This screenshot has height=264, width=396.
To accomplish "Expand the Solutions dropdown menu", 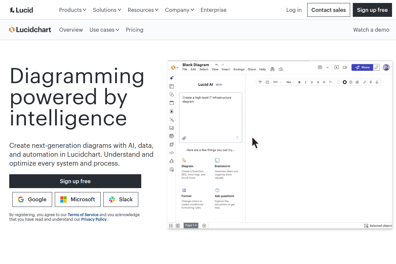I will click(107, 10).
